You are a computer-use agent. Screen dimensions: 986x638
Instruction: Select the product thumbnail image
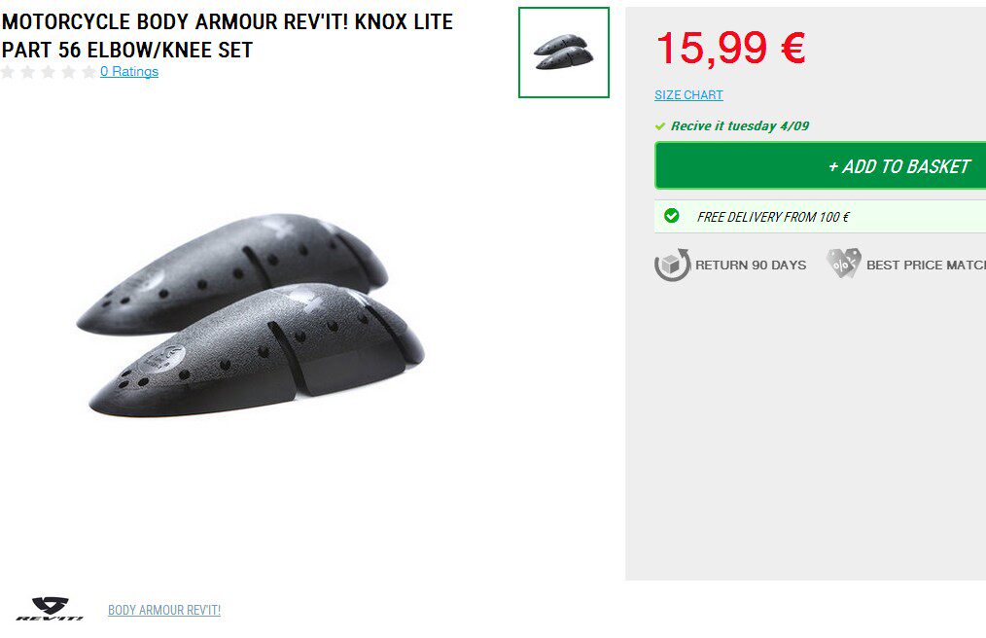(x=564, y=53)
